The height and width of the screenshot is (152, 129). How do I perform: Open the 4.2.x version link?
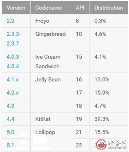13,93
